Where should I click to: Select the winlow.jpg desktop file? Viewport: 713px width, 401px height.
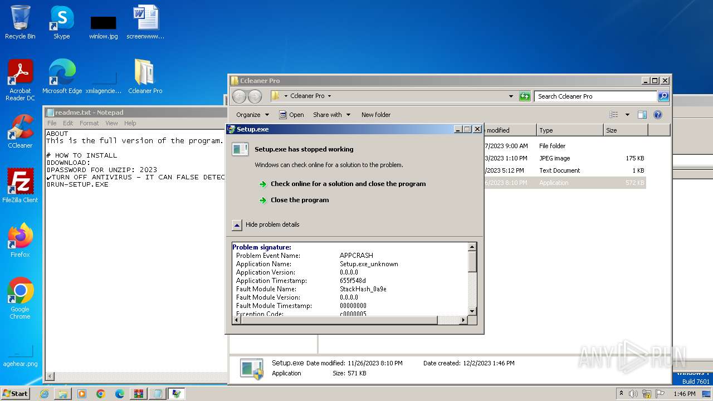click(x=103, y=26)
